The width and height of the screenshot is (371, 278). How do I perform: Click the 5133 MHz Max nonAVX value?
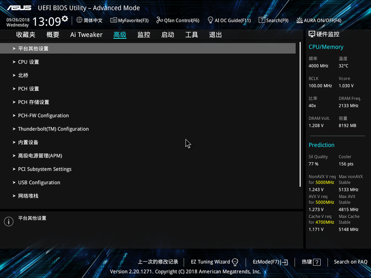(348, 190)
